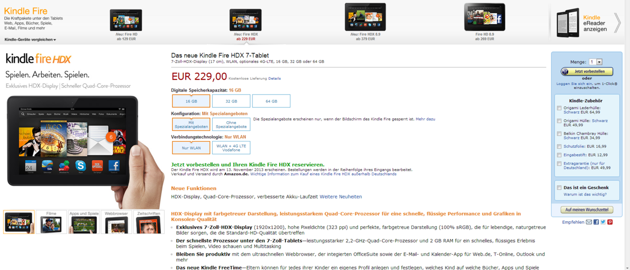This screenshot has width=630, height=270.
Task: Open the Fire HD 8.9 269 EUR image
Action: tap(485, 17)
